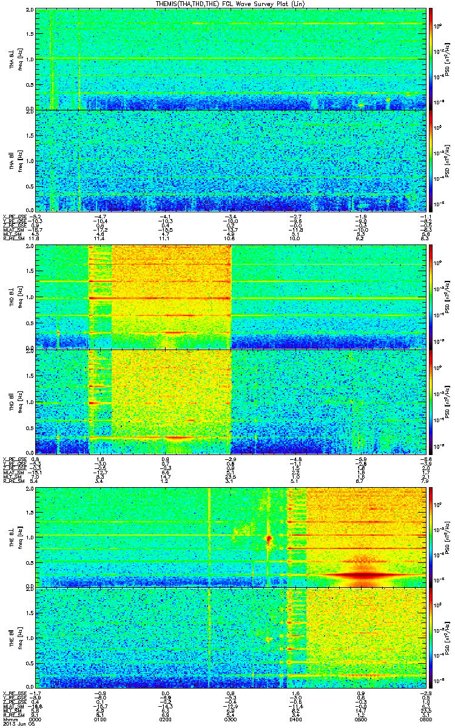Select the plot title 'THEMIS(THA,THD,THE) FGL Wave Survey Plot (Lin)'
The height and width of the screenshot is (728, 455).
[231, 4]
